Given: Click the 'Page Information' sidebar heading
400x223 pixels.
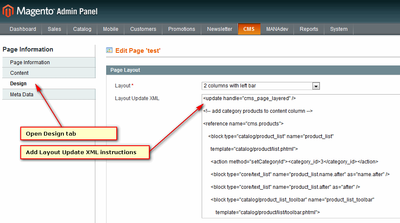Looking at the screenshot, I should pos(28,49).
